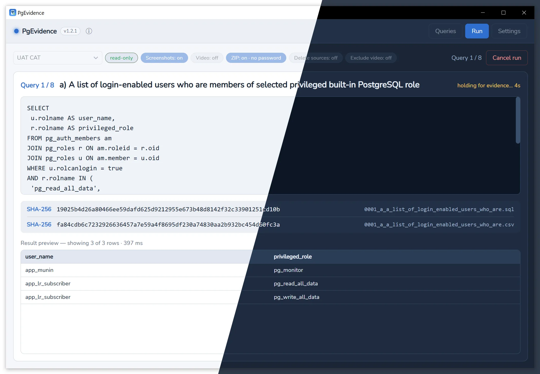Image resolution: width=540 pixels, height=374 pixels.
Task: Open the UAT CAT connection dropdown
Action: (58, 58)
